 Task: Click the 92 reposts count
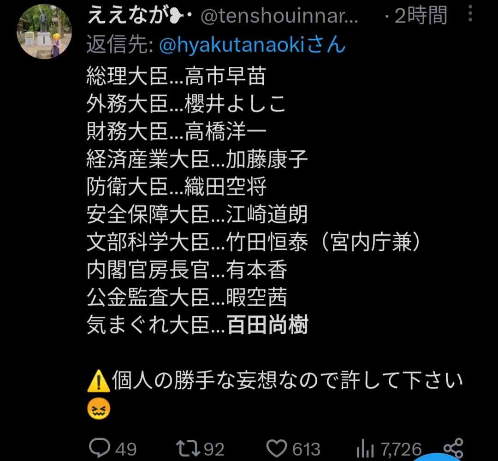click(214, 449)
